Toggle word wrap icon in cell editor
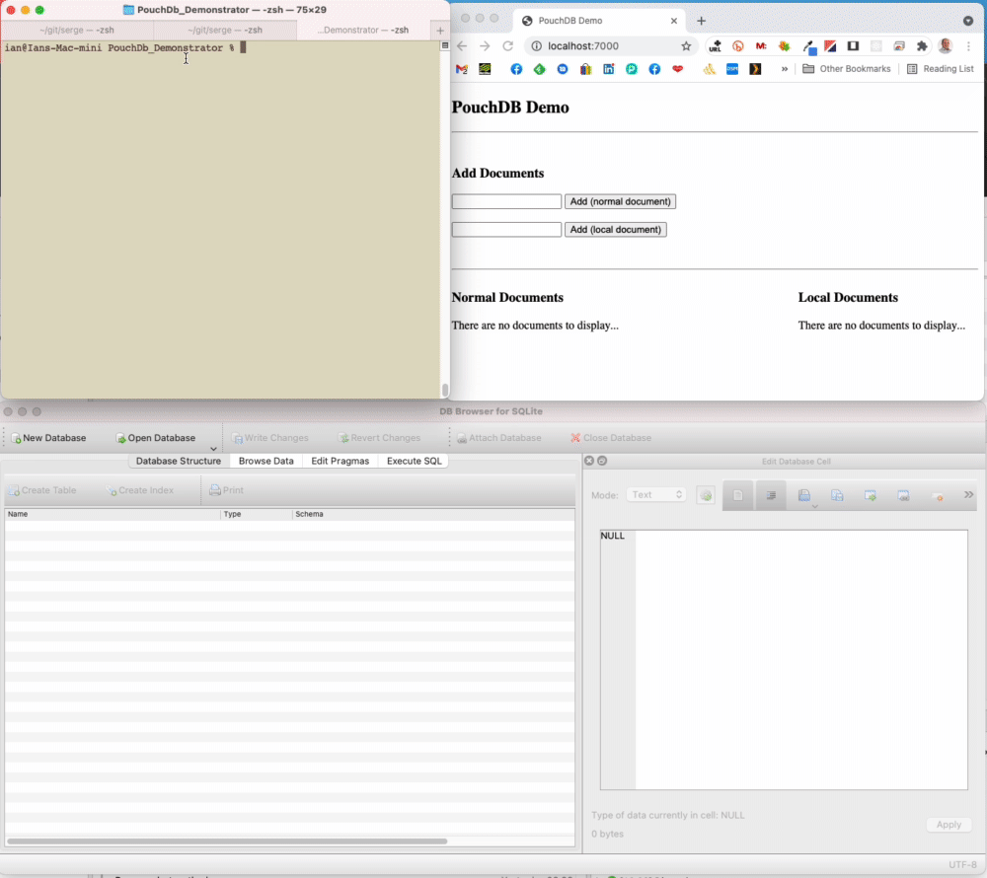The height and width of the screenshot is (878, 987). (x=771, y=495)
